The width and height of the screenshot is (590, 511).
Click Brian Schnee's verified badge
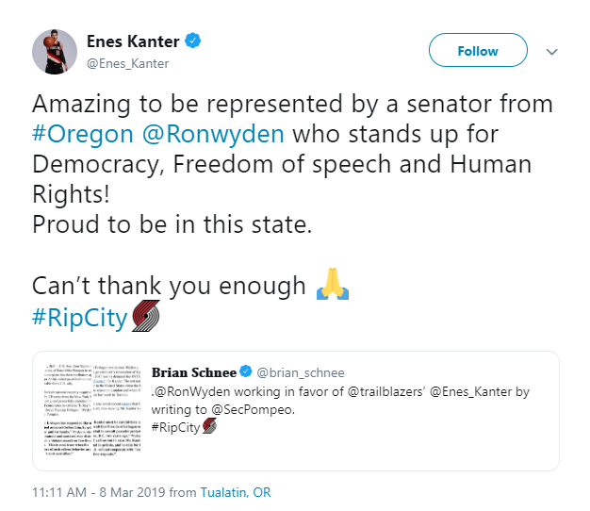pyautogui.click(x=244, y=371)
